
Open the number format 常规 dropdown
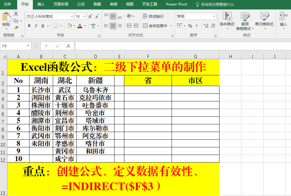coord(214,17)
